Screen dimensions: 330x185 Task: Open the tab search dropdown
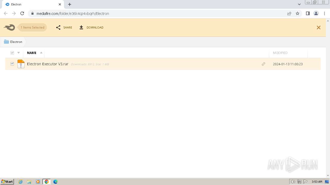pyautogui.click(x=299, y=4)
